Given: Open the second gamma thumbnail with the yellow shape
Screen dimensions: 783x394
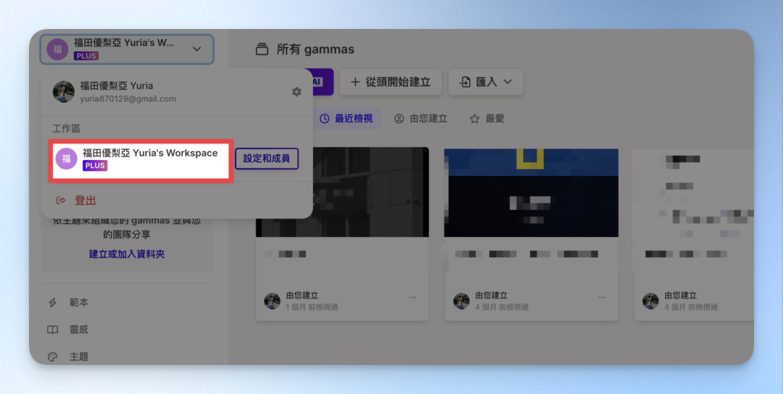Looking at the screenshot, I should (531, 192).
